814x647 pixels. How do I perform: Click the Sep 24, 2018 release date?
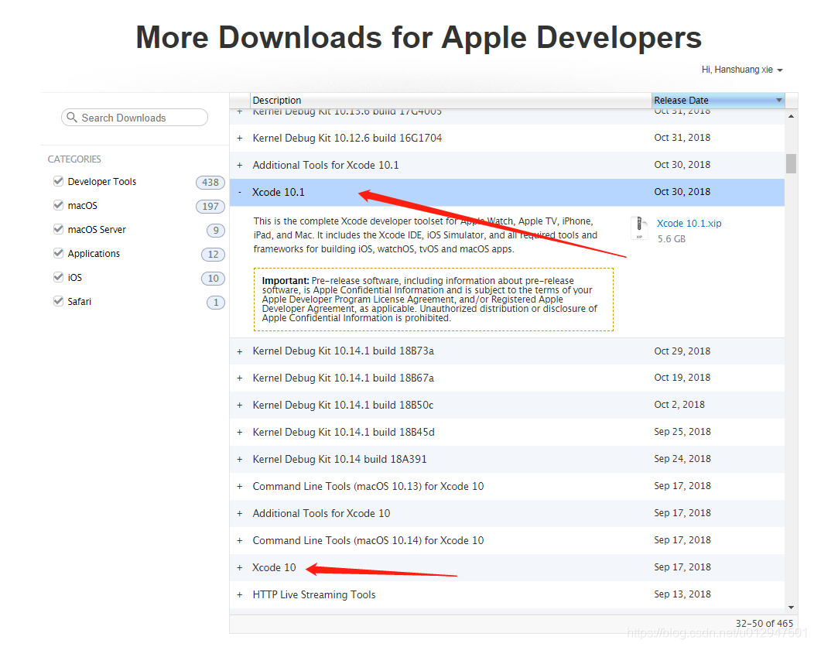[x=682, y=458]
